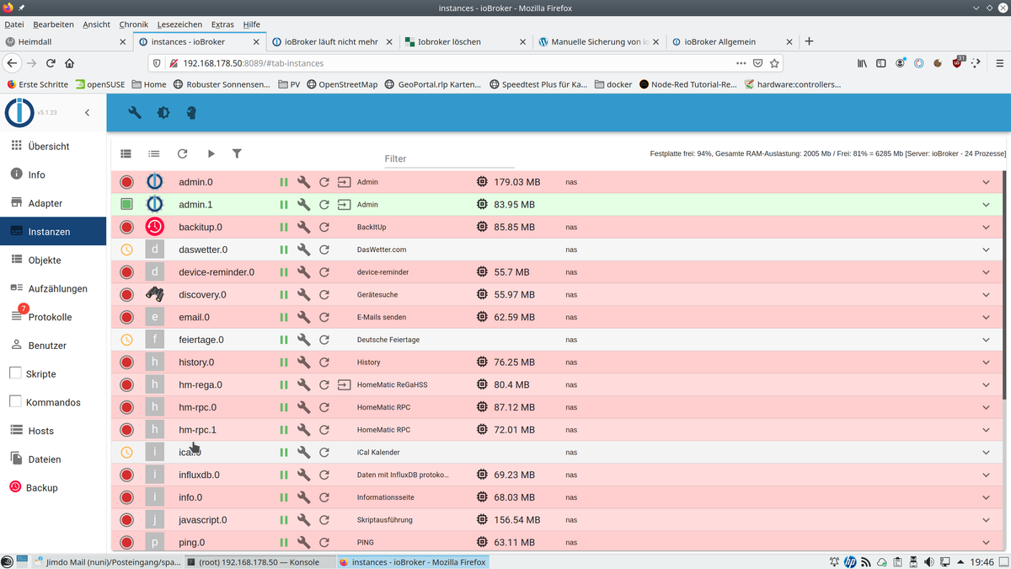
Task: Open Adapter page in sidebar
Action: point(53,203)
